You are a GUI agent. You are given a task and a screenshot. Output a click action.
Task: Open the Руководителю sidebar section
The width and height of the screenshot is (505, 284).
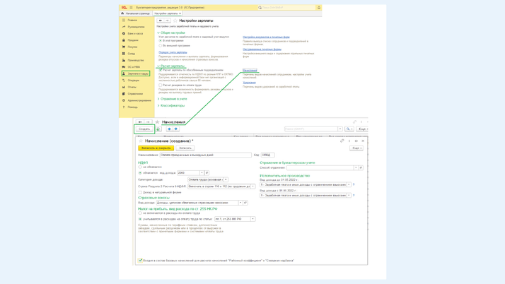coord(136,27)
